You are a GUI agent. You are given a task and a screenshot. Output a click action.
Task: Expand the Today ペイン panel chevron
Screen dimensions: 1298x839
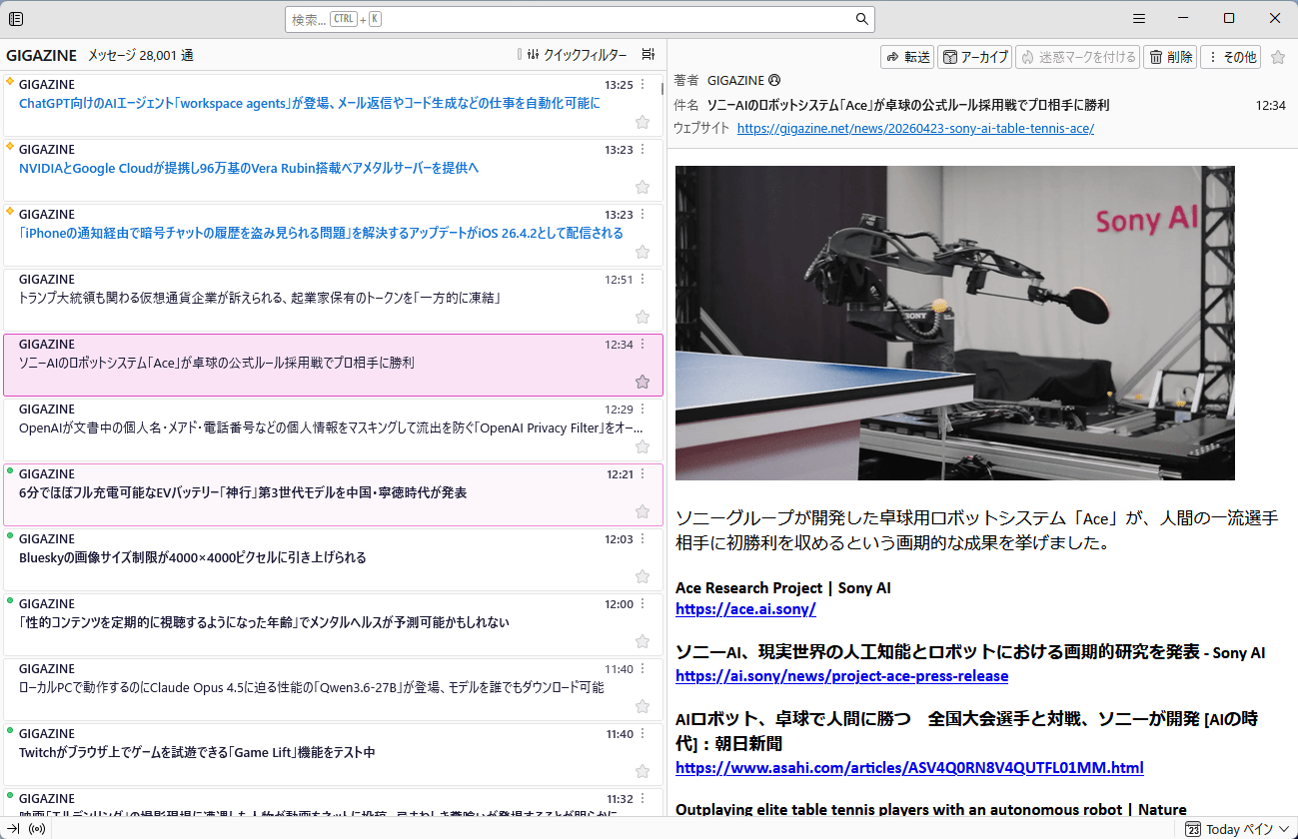coord(1284,829)
